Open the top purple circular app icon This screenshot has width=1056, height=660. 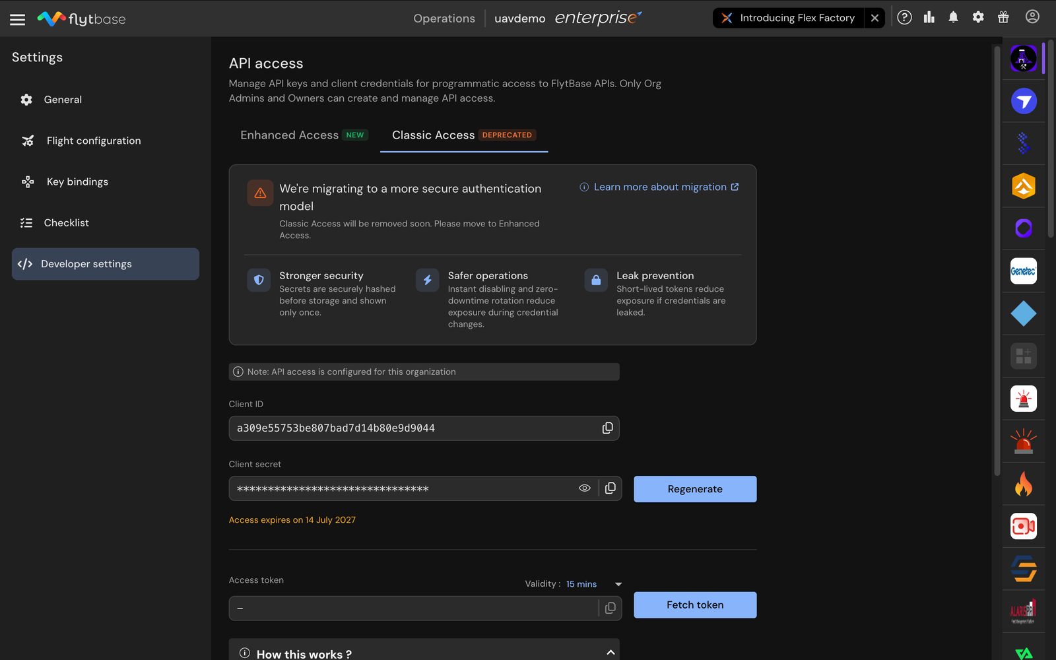click(x=1024, y=59)
